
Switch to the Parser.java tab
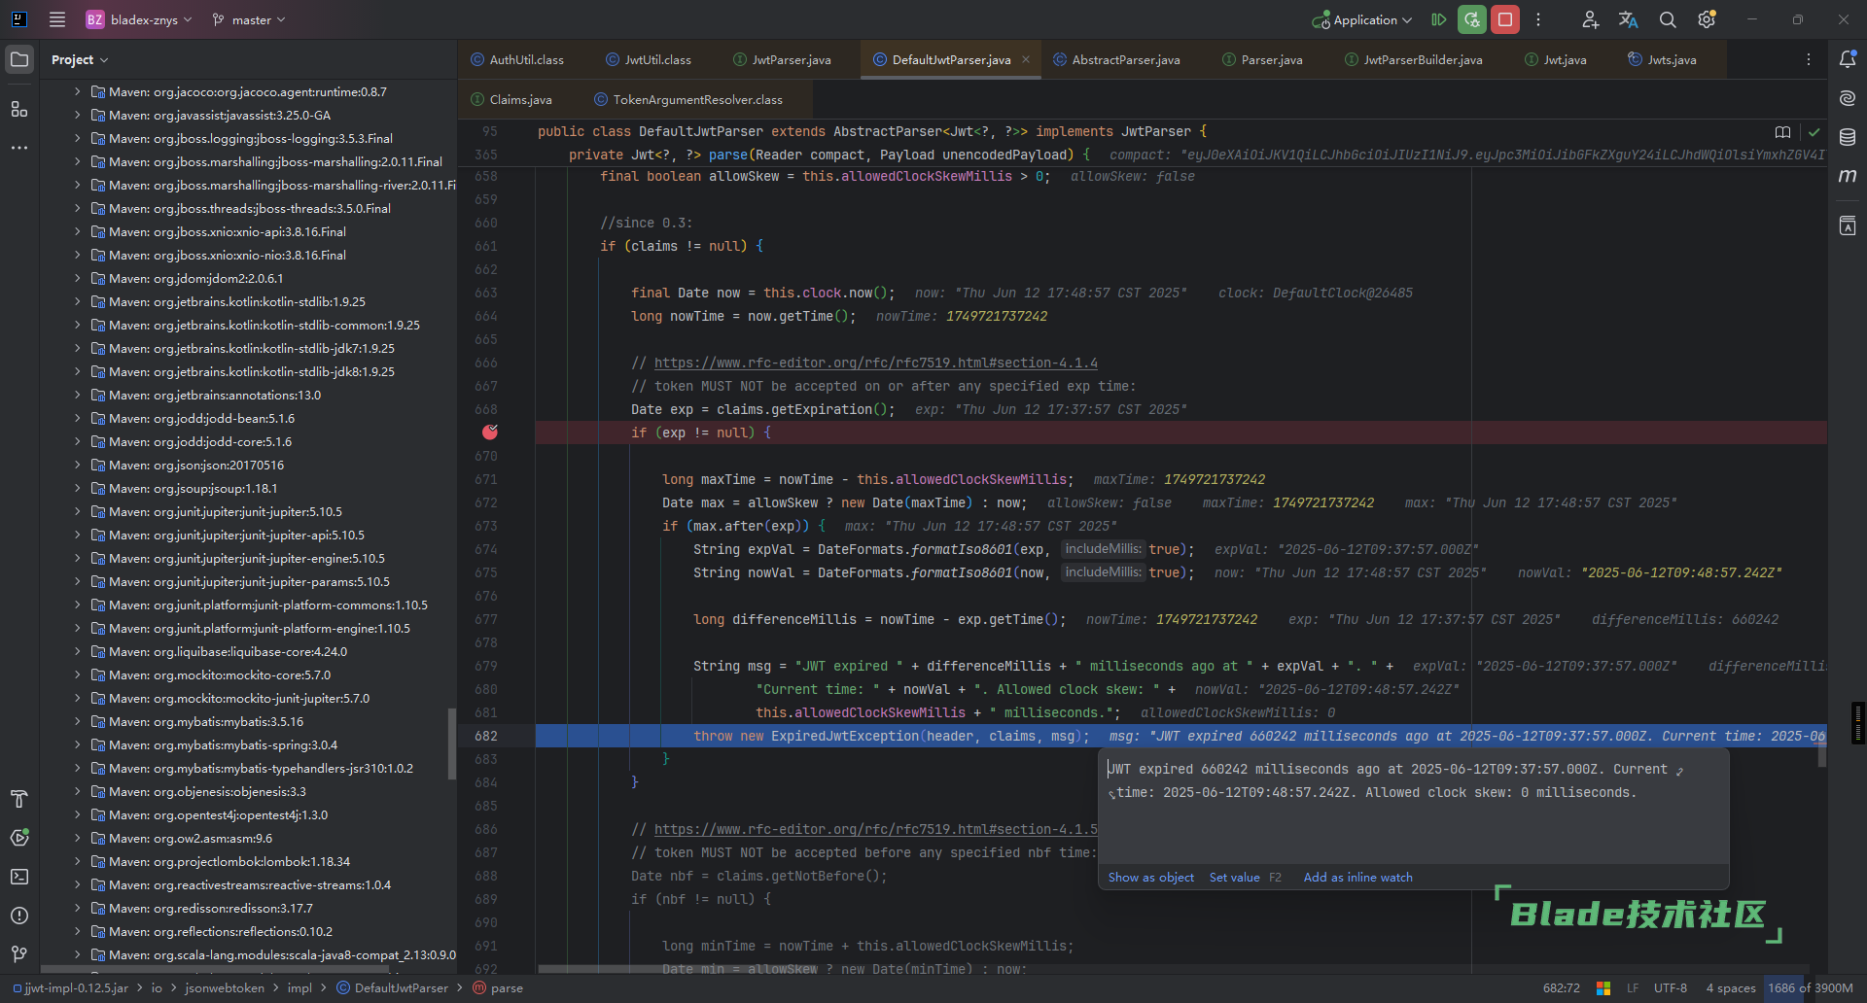pyautogui.click(x=1262, y=59)
